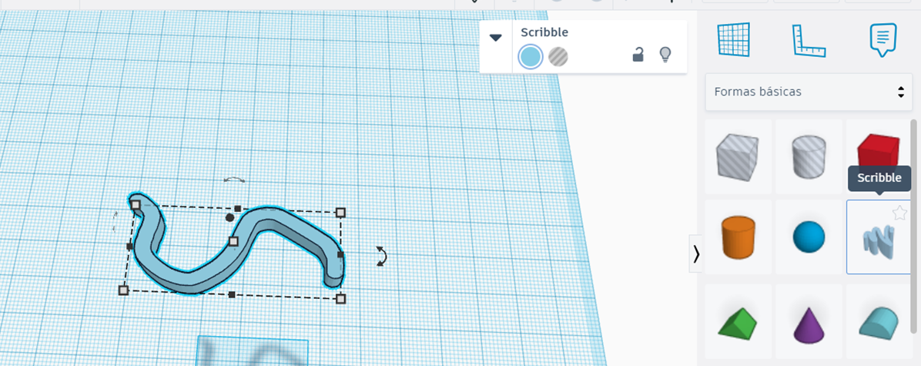Click the bottom edge black midpoint handle
921x366 pixels.
click(x=232, y=294)
